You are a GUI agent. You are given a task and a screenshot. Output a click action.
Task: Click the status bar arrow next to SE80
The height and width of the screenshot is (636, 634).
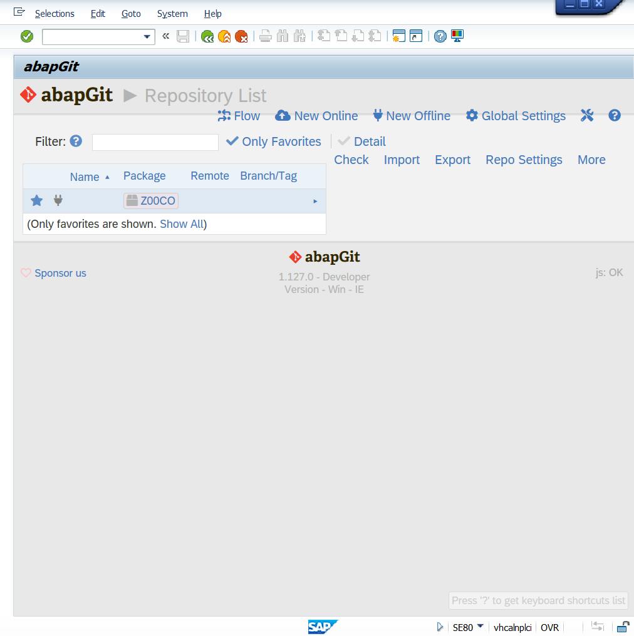click(440, 627)
